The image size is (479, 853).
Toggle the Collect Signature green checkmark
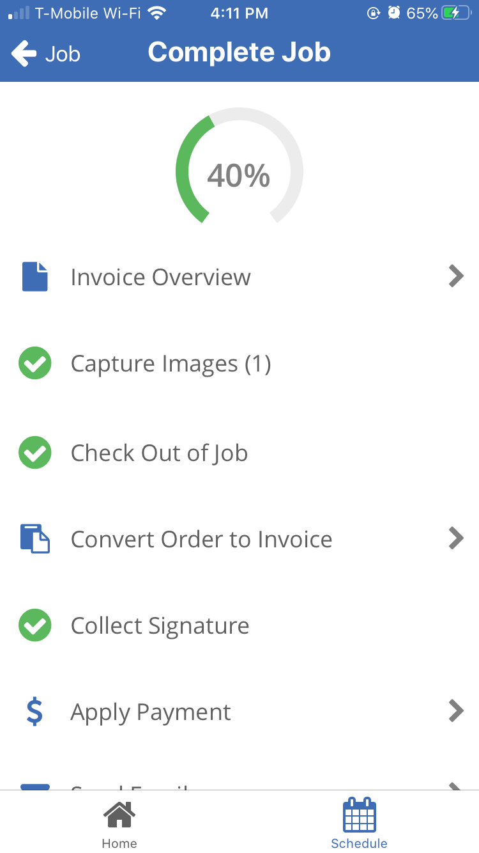tap(34, 625)
